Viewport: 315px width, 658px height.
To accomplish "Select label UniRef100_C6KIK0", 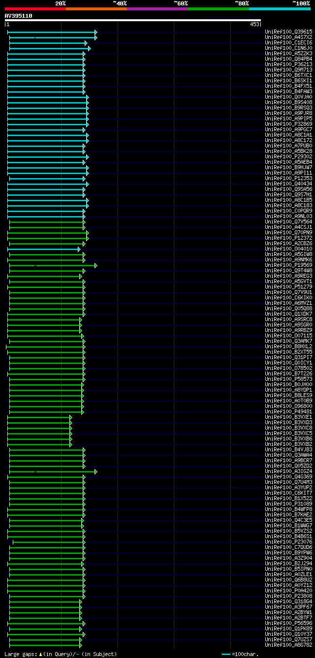I will (288, 297).
